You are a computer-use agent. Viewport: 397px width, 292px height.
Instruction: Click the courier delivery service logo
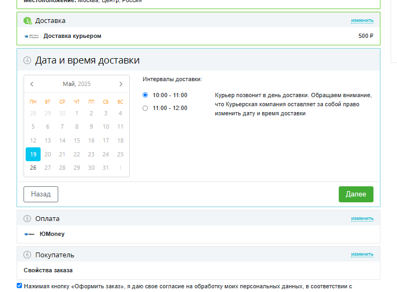pos(32,36)
